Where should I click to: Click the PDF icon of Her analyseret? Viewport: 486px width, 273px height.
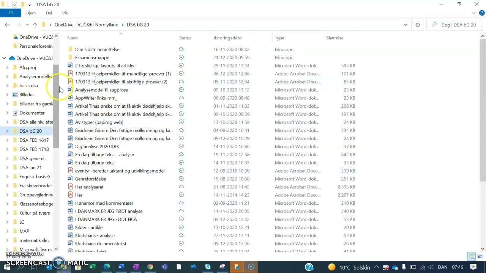click(x=70, y=187)
